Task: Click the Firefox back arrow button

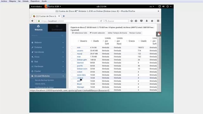Action: point(32,21)
